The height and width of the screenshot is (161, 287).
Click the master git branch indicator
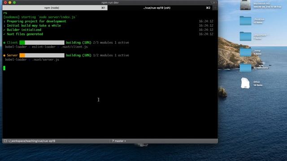(x=119, y=141)
